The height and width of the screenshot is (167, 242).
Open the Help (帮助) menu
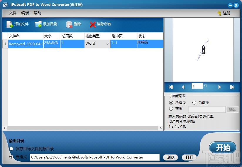(x=37, y=13)
